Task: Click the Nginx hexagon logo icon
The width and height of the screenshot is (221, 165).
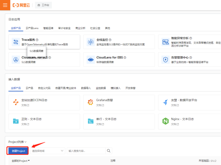Action: click(x=166, y=121)
